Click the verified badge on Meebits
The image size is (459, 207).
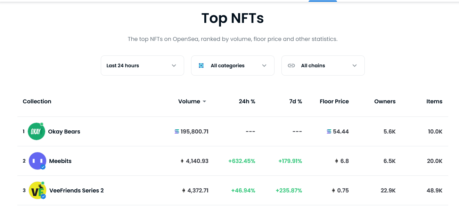43,167
